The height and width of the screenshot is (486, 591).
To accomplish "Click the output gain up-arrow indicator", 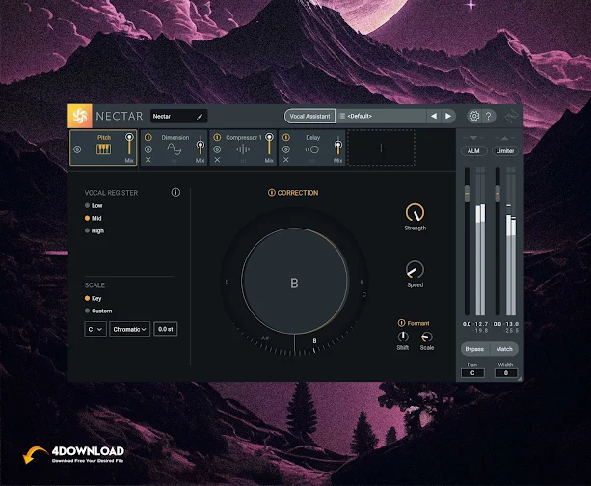I will (504, 138).
